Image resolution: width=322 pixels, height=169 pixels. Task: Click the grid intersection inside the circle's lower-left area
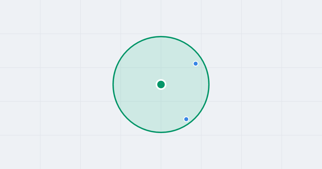(x=121, y=101)
